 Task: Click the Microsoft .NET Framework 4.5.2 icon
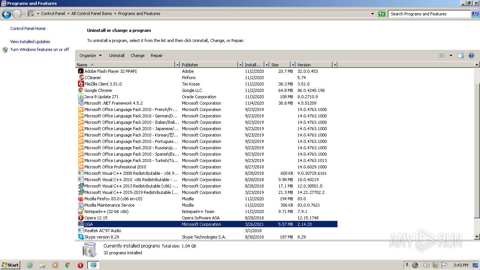(x=81, y=103)
